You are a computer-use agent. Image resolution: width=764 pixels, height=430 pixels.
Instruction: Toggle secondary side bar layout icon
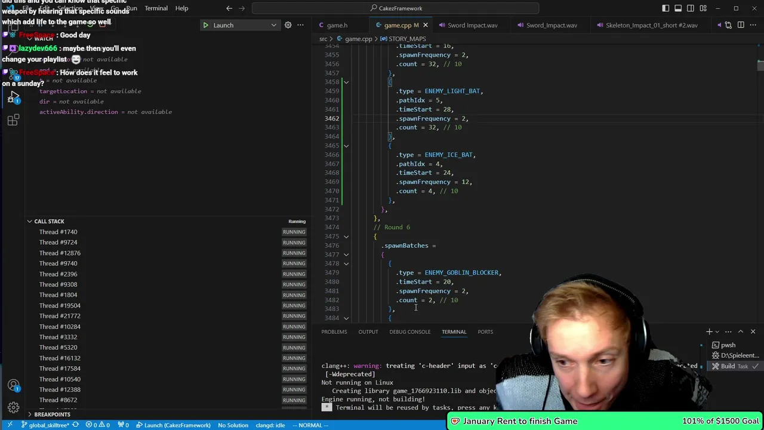point(691,8)
